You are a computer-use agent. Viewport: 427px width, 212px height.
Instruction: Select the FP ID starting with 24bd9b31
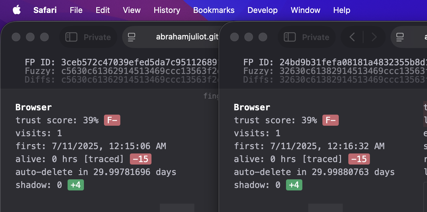click(x=353, y=63)
